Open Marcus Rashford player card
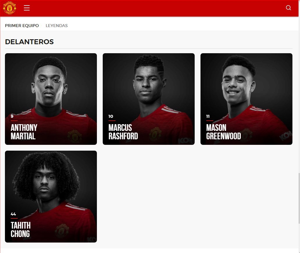The height and width of the screenshot is (253, 300). (x=149, y=99)
